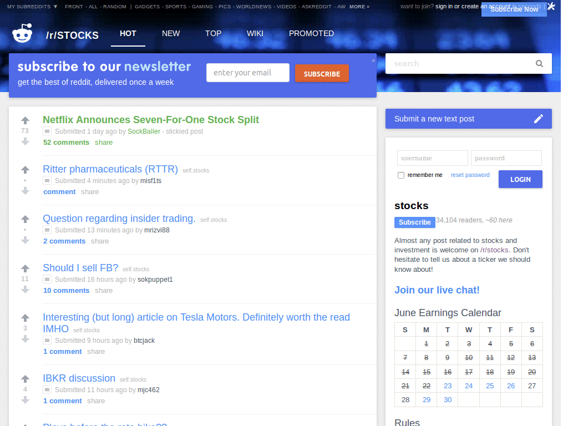This screenshot has width=568, height=426.
Task: Select June 26 in Earnings Calendar
Action: pyautogui.click(x=511, y=386)
